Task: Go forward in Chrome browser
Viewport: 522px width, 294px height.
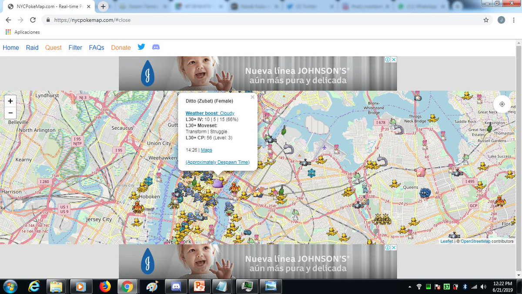Action: point(20,20)
